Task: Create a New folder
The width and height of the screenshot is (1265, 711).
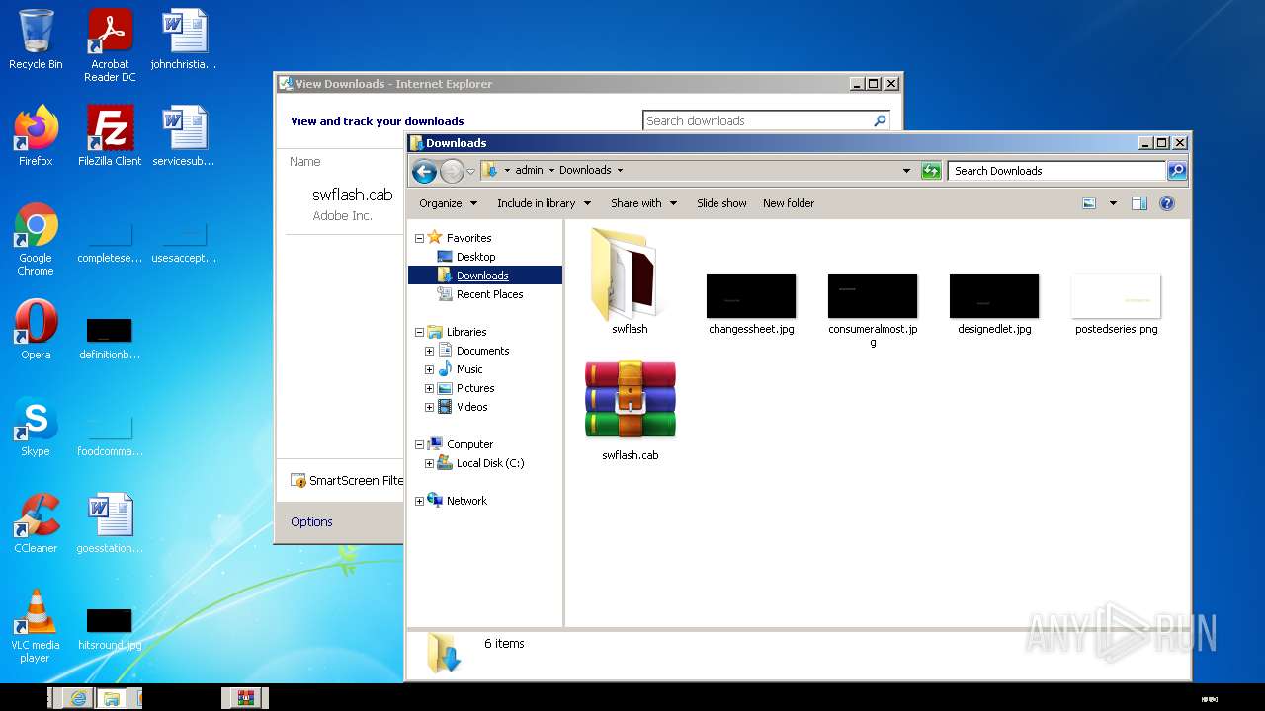Action: click(789, 203)
